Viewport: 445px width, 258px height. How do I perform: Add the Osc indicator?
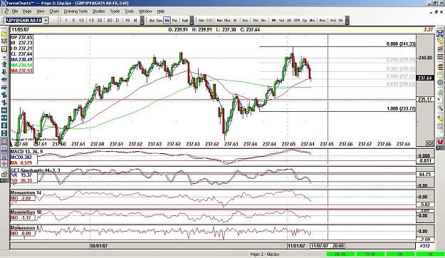[x=245, y=21]
